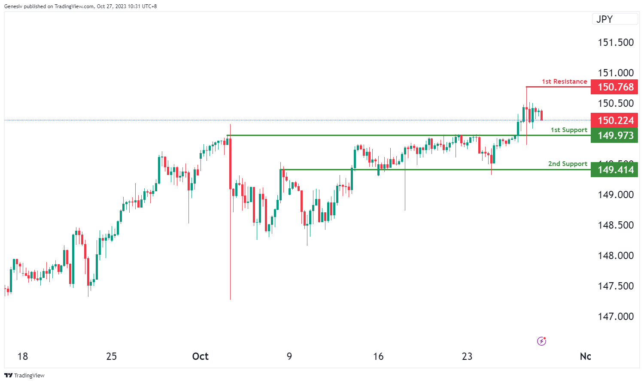The width and height of the screenshot is (644, 383).
Task: Open the JPY currency selector
Action: (615, 19)
